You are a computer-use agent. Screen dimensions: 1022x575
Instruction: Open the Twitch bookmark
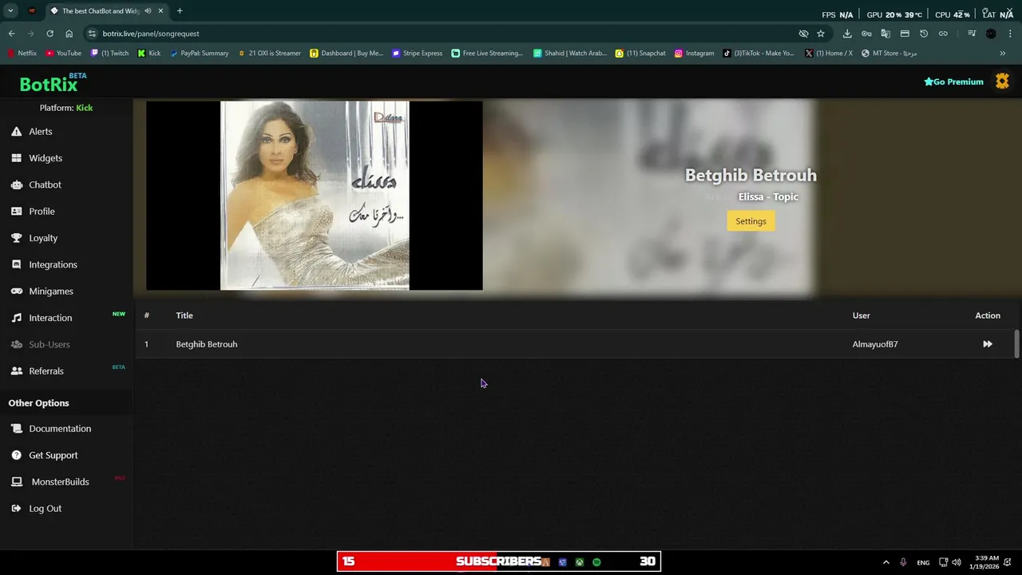click(x=109, y=54)
